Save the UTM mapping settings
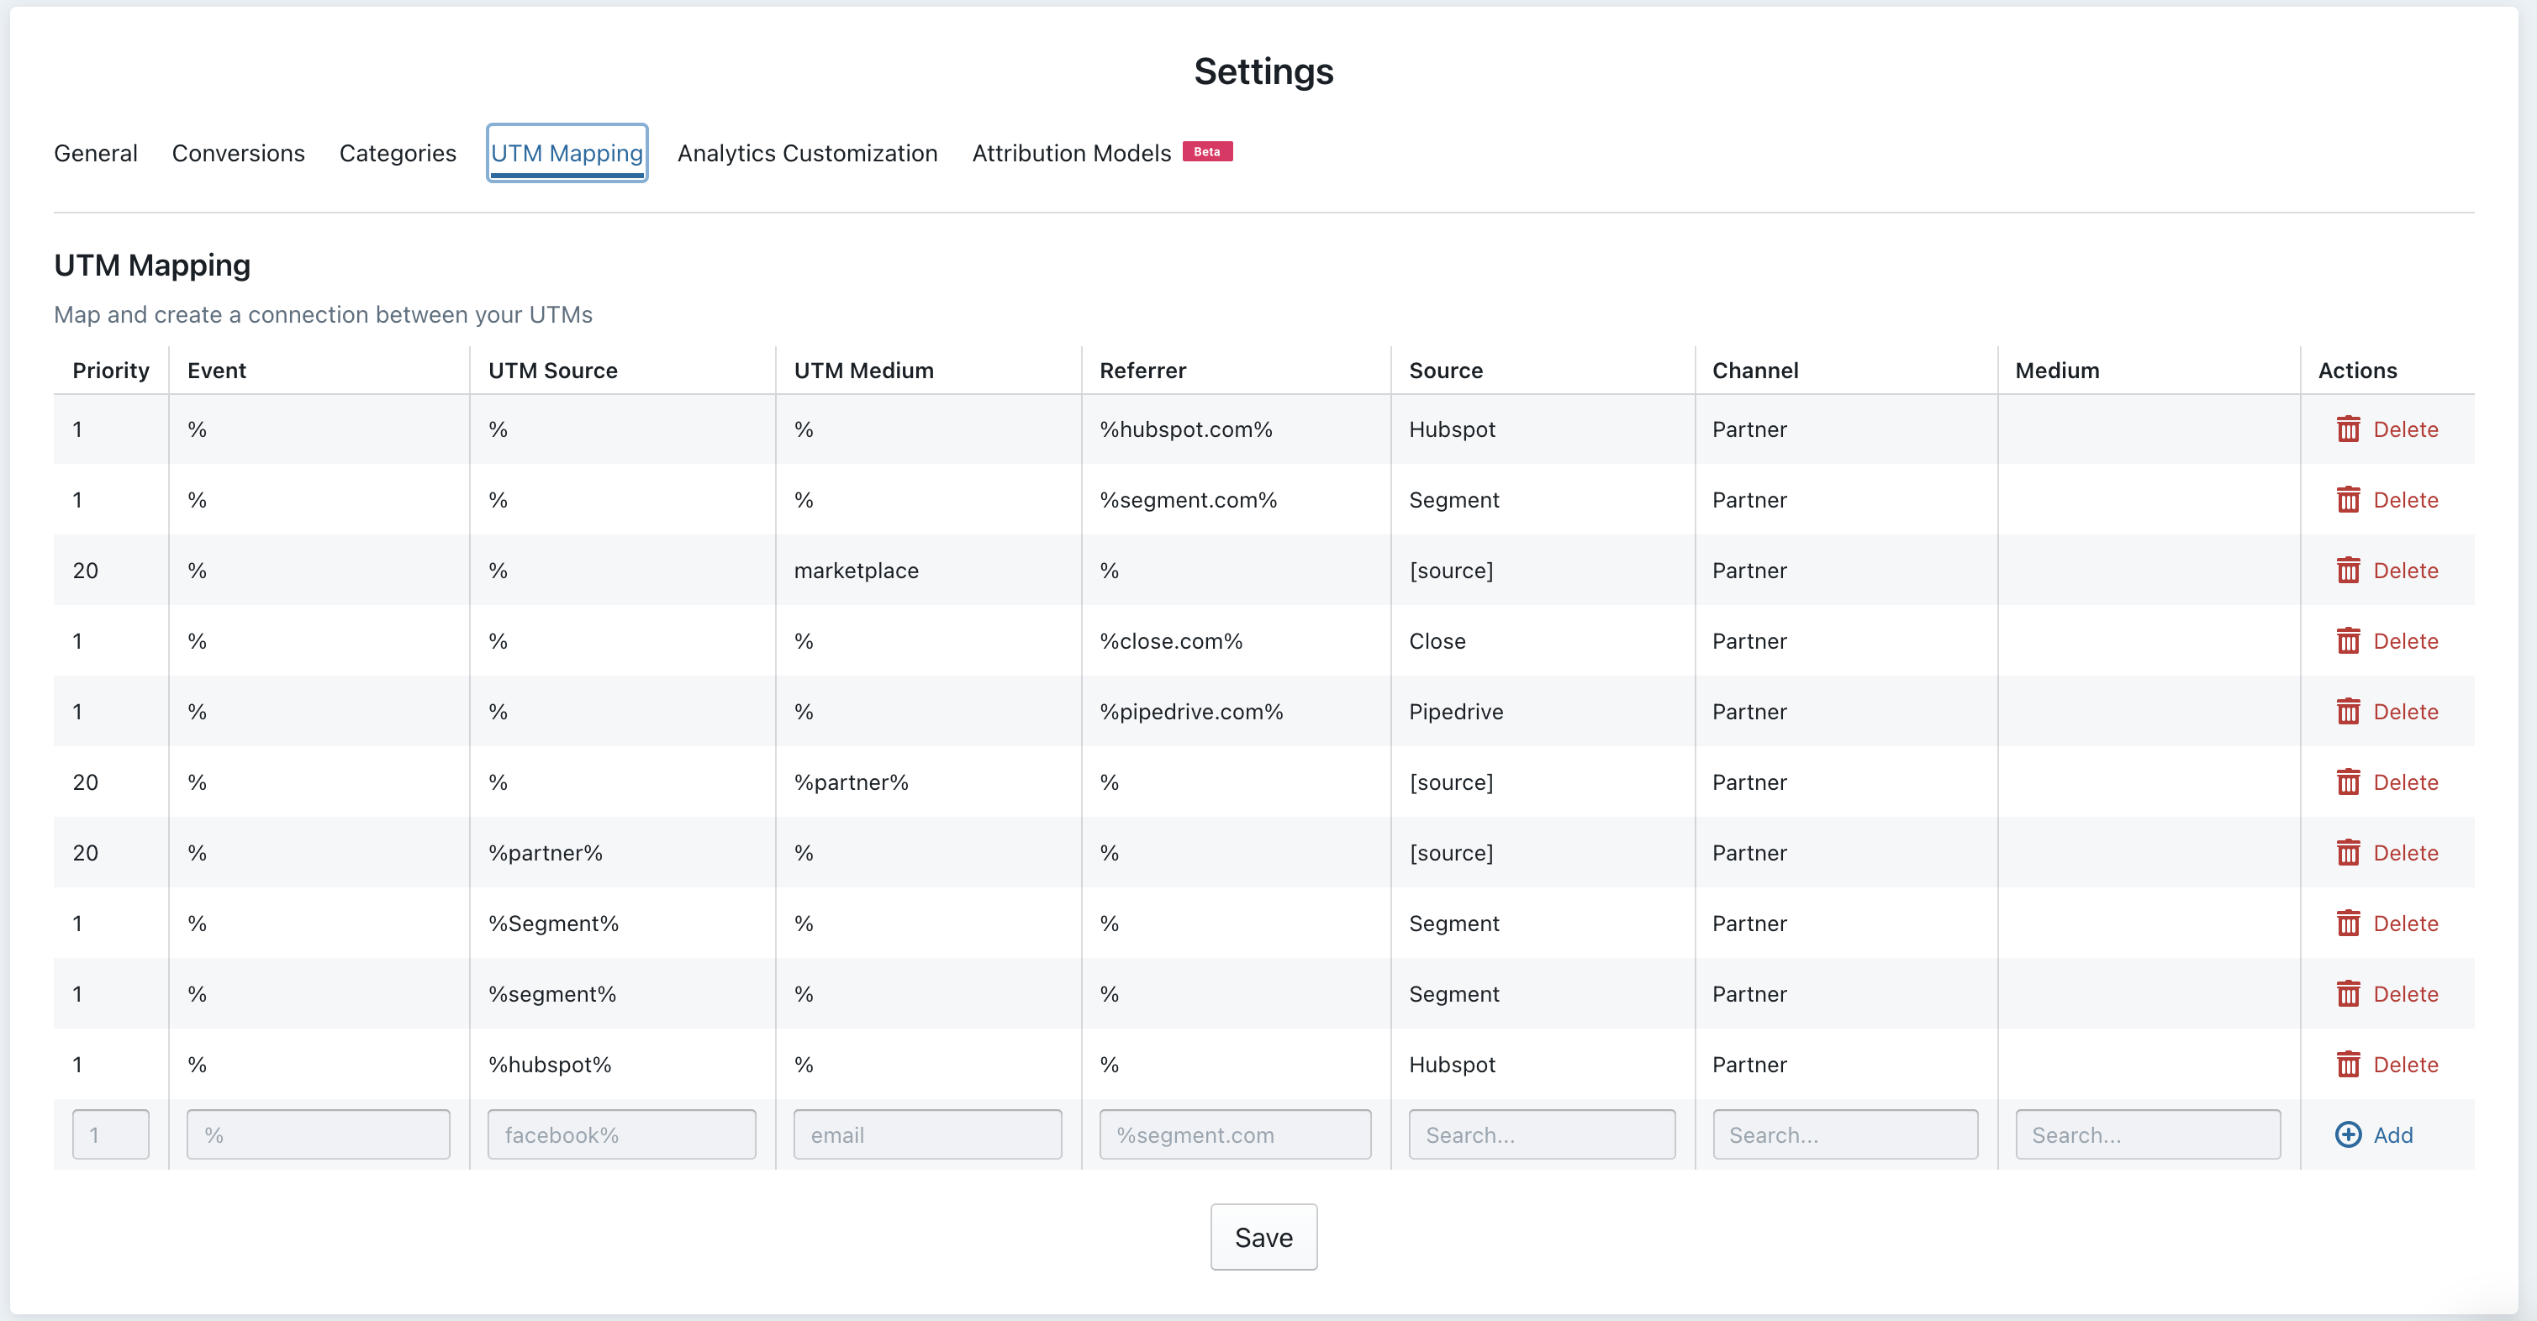Screen dimensions: 2537x1321 coord(1263,1237)
